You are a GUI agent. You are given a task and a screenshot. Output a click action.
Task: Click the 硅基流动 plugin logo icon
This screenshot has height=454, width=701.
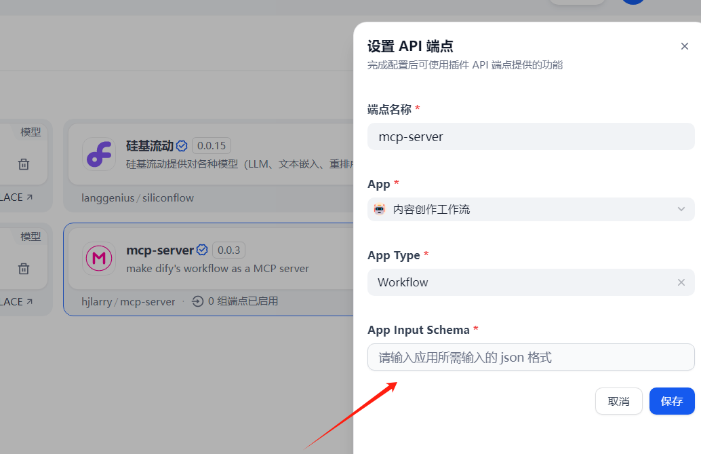pyautogui.click(x=99, y=154)
